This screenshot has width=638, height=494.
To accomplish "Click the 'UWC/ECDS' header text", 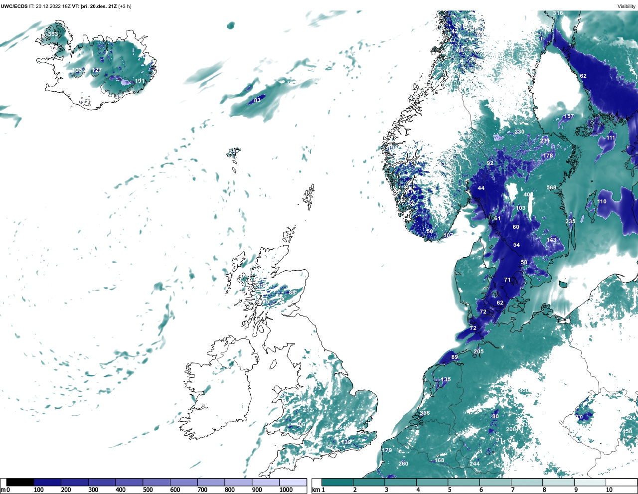I will pyautogui.click(x=14, y=6).
